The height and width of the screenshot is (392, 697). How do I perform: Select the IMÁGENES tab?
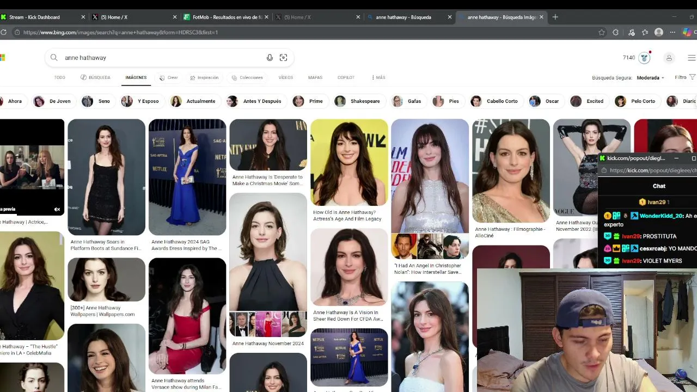136,77
